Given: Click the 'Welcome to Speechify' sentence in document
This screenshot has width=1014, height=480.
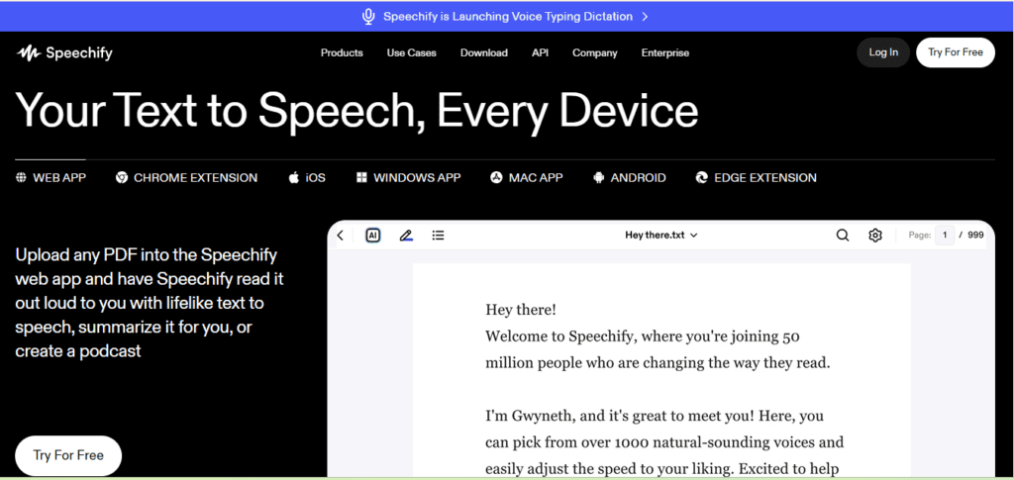Looking at the screenshot, I should coord(658,349).
